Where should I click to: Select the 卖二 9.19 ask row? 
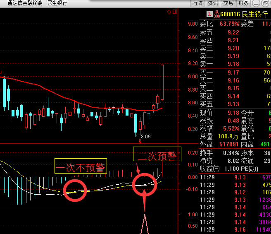(x=235, y=56)
